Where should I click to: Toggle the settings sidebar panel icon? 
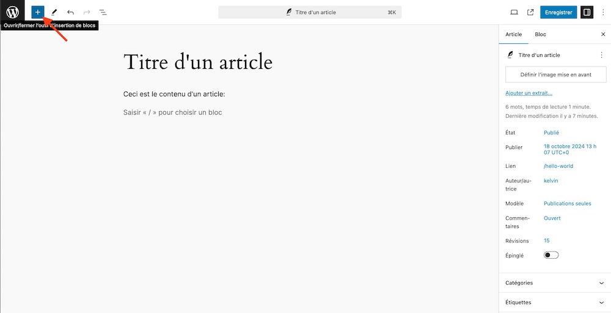coord(587,12)
